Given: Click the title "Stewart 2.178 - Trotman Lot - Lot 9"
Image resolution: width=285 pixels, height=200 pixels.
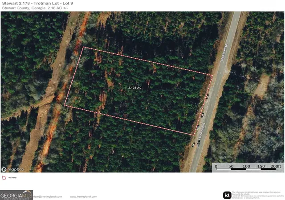Looking at the screenshot, I should [37, 3].
